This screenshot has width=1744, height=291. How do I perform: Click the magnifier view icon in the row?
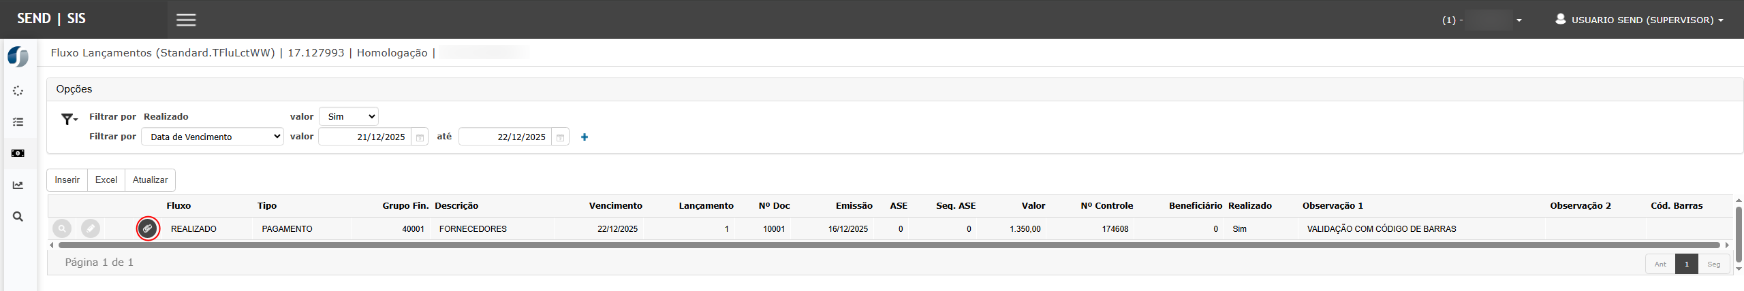(x=62, y=228)
